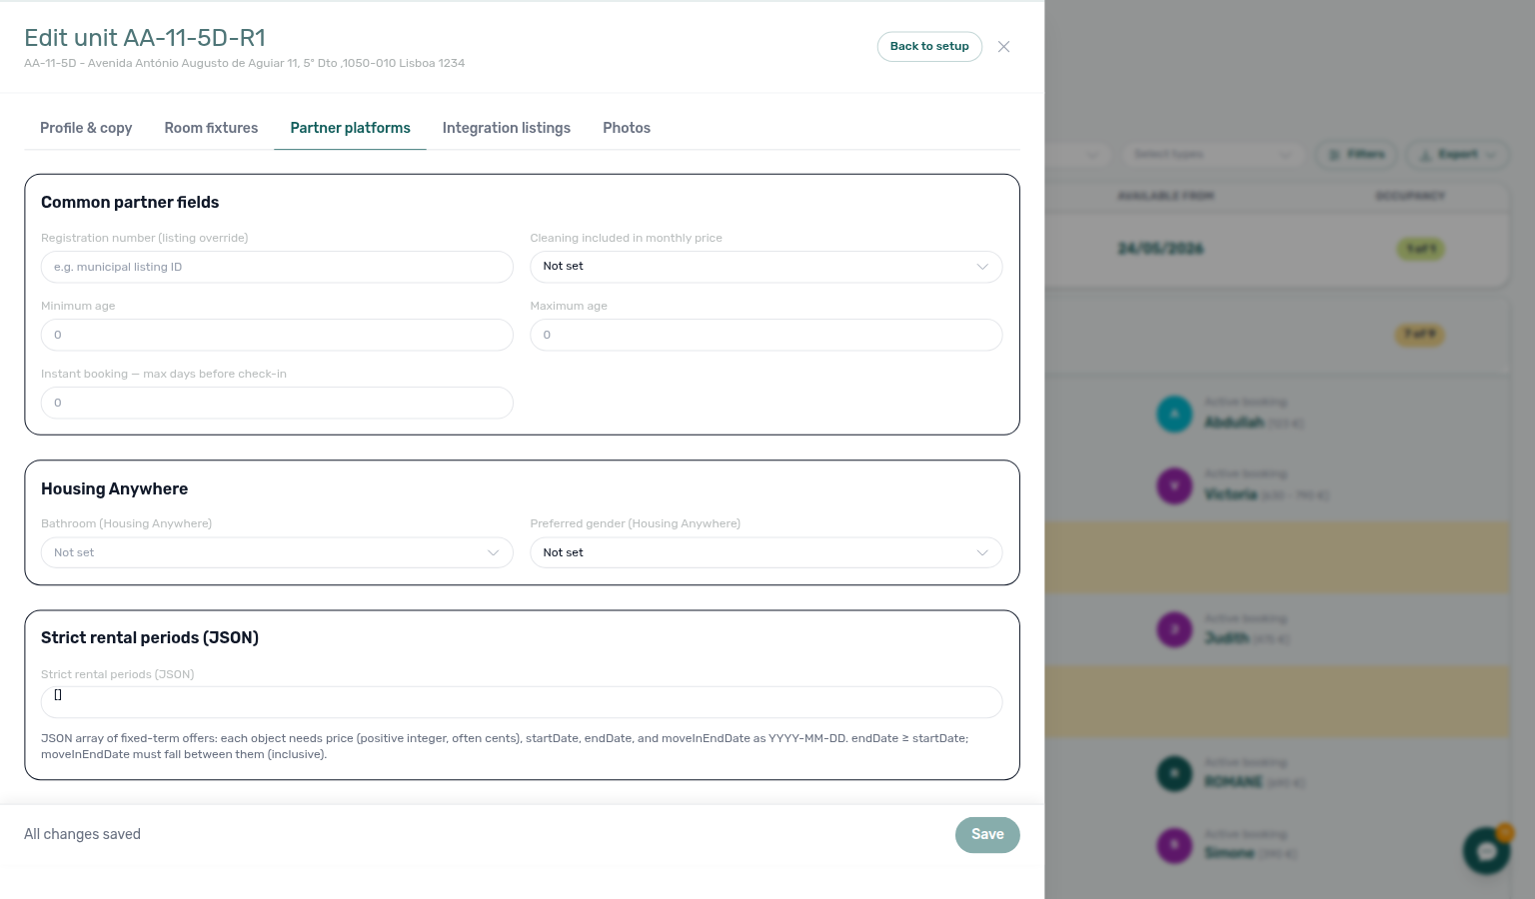Click the blurred Filters button in background

1357,155
